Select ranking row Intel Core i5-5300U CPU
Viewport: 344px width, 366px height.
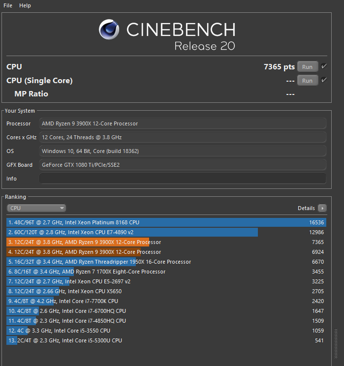[x=166, y=340]
